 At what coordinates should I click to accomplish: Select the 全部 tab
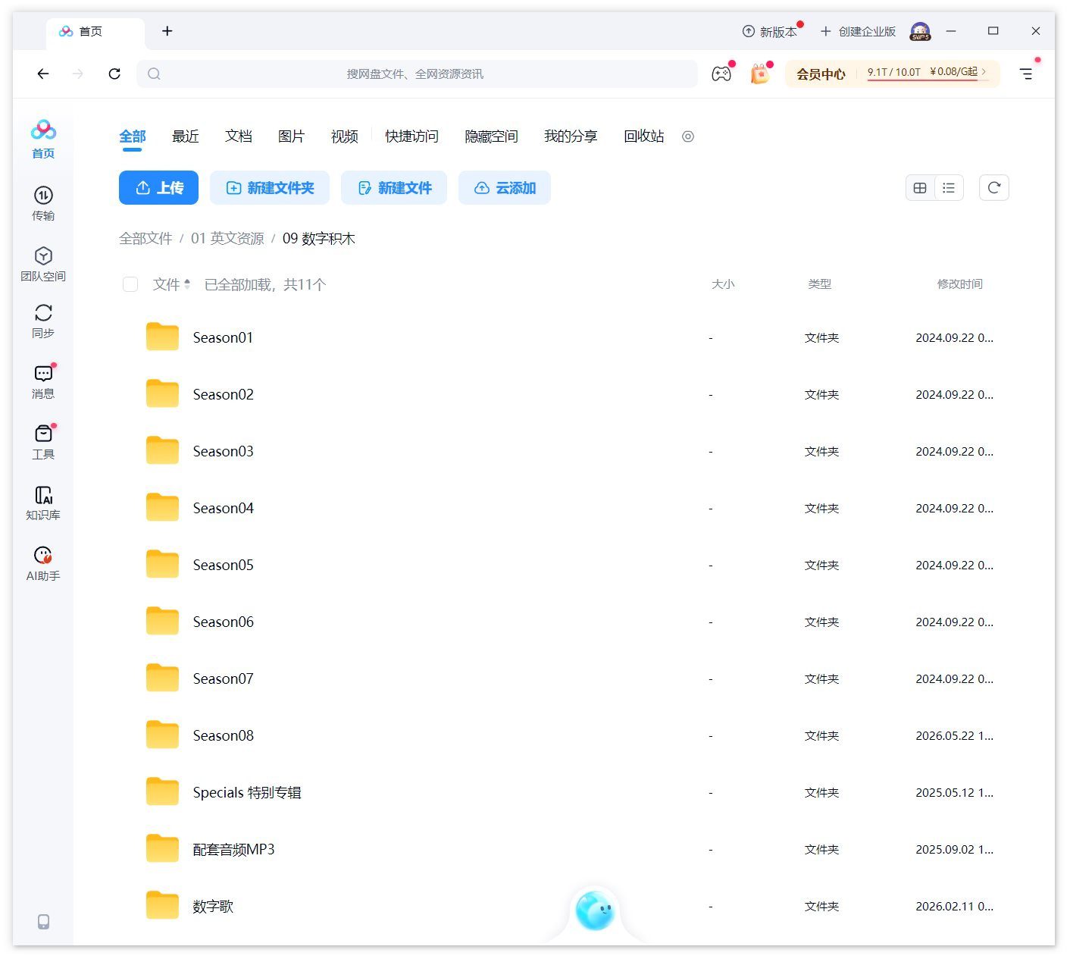(132, 136)
